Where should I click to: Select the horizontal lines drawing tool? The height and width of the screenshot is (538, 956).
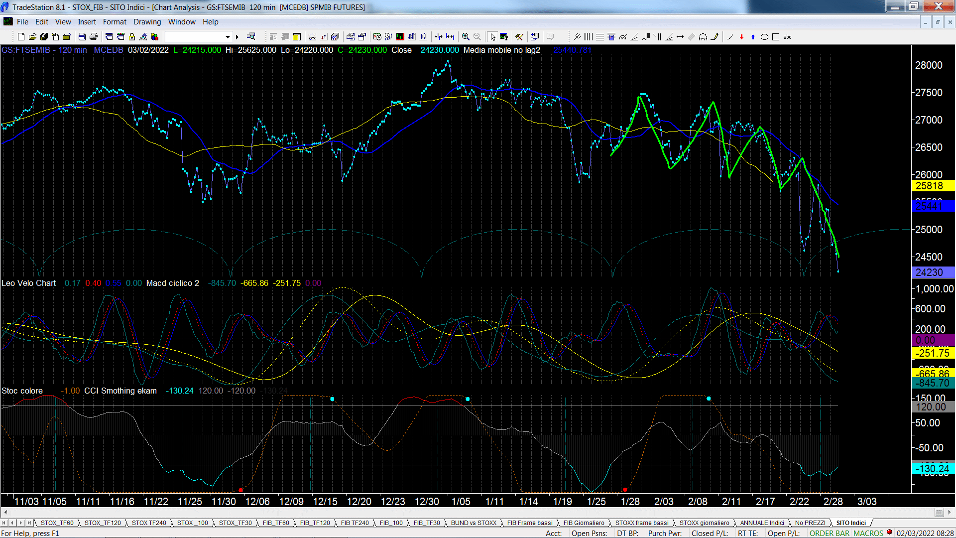[x=600, y=37]
